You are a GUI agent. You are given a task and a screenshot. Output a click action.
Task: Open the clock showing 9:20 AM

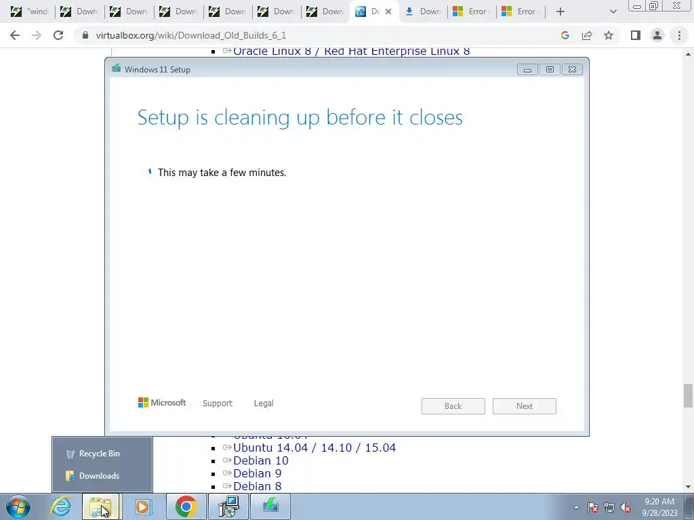(659, 507)
